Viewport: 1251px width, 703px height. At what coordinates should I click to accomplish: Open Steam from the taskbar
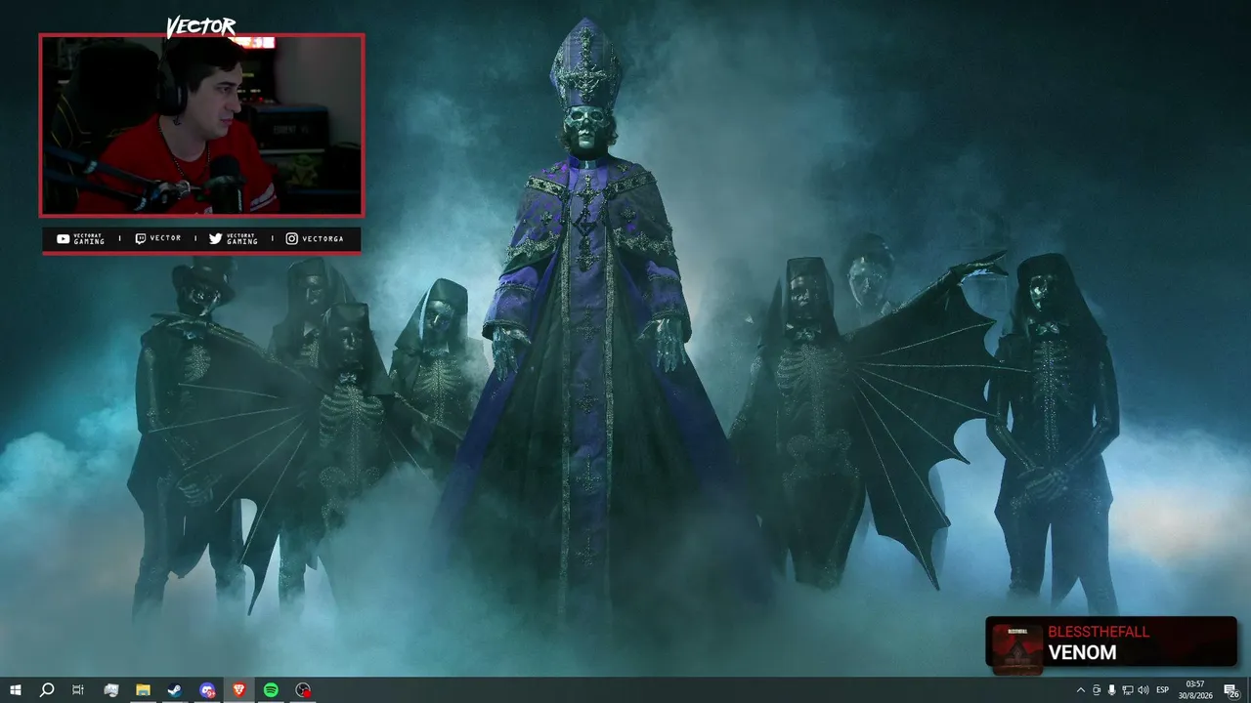coord(174,690)
